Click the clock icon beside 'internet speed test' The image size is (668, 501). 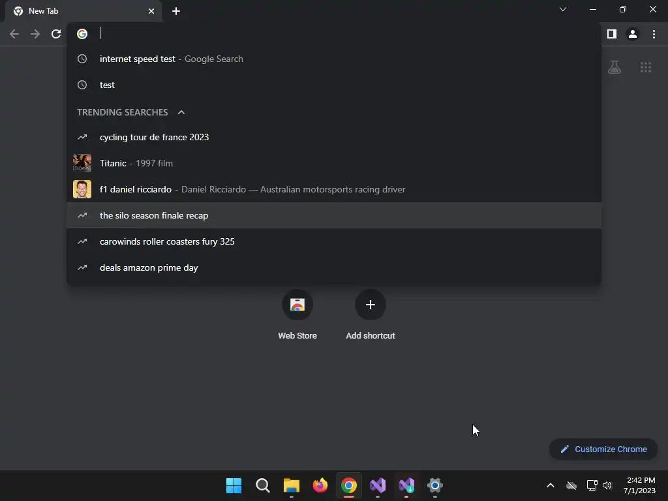82,59
